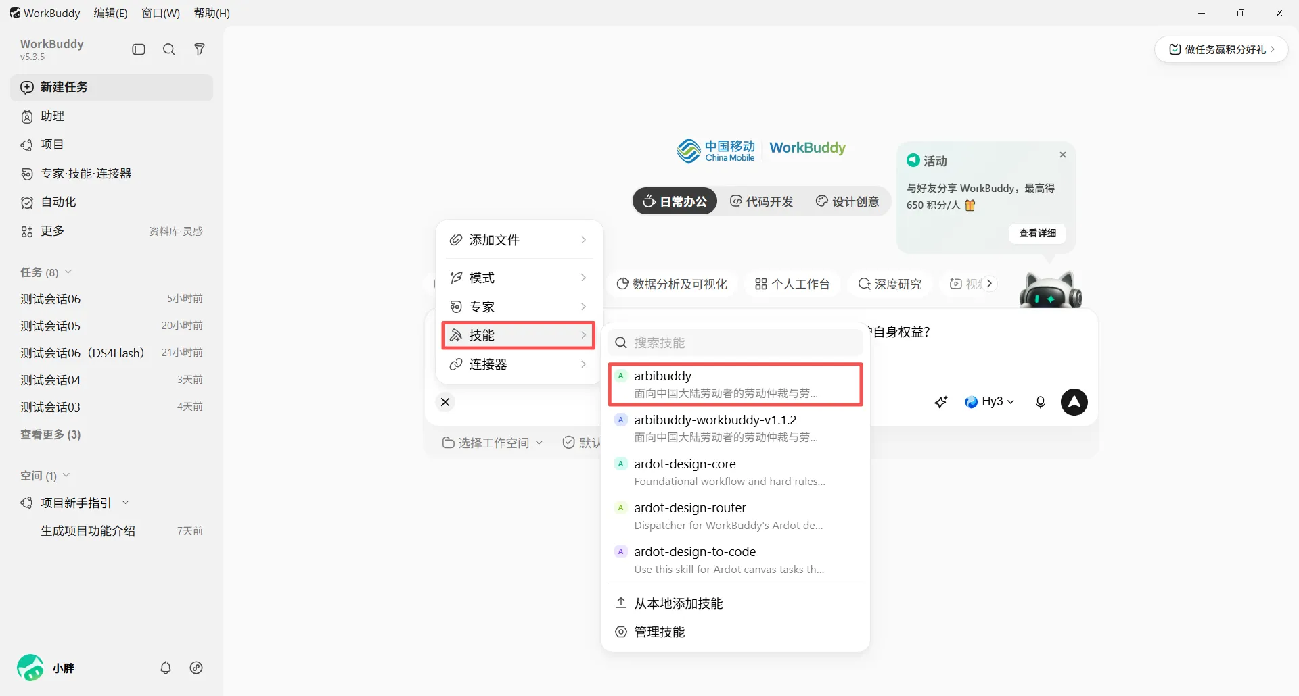Select the arbibuddy skill
The height and width of the screenshot is (696, 1299).
(735, 384)
